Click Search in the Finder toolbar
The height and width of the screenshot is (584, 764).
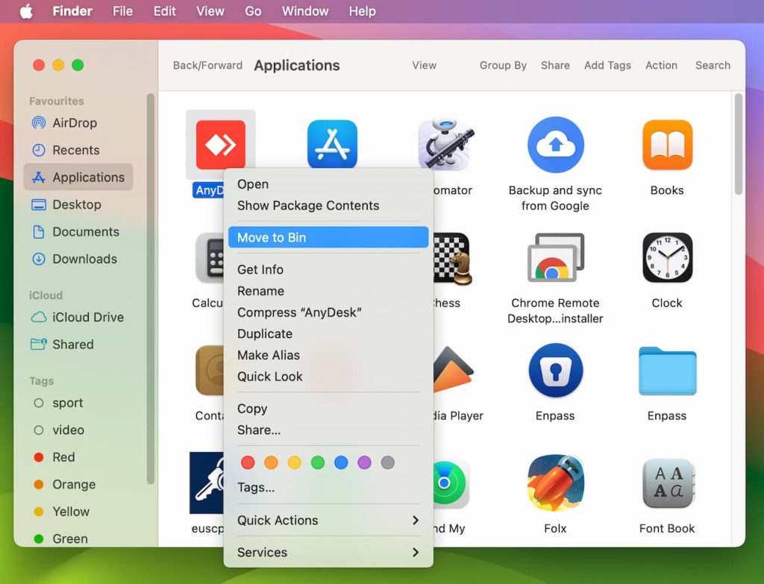click(x=713, y=66)
